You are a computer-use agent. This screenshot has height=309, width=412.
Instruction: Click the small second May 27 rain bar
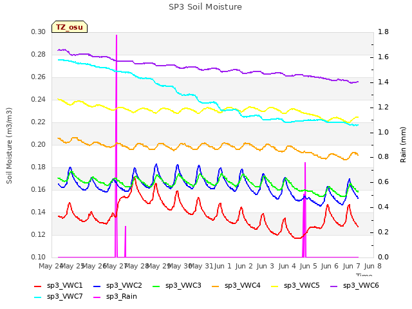(126, 241)
